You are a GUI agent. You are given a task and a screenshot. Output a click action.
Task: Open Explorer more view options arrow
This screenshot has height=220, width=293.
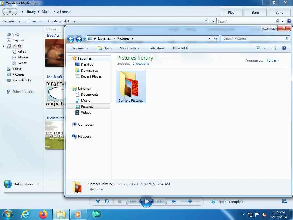pos(264,48)
